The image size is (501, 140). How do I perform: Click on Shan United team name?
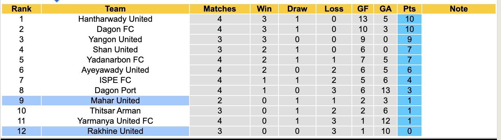(115, 50)
